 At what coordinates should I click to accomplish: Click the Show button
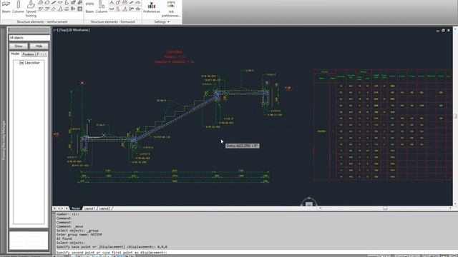coord(19,46)
